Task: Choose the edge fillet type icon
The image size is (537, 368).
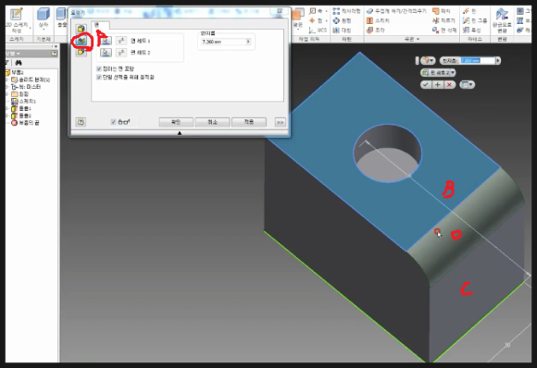Action: 81,29
